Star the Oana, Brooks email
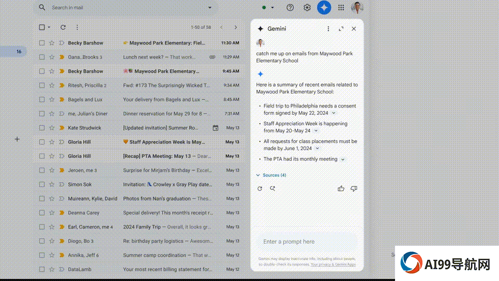 click(x=51, y=57)
